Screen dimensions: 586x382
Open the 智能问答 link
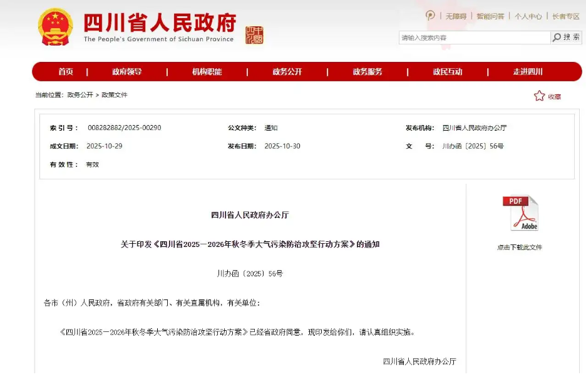[x=490, y=16]
